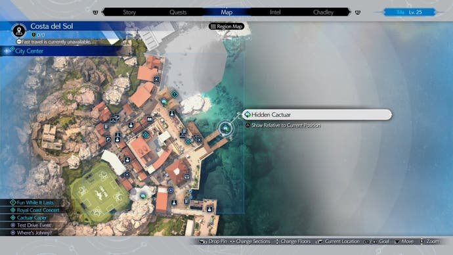Open the Region Map button
The height and width of the screenshot is (255, 453).
(226, 26)
